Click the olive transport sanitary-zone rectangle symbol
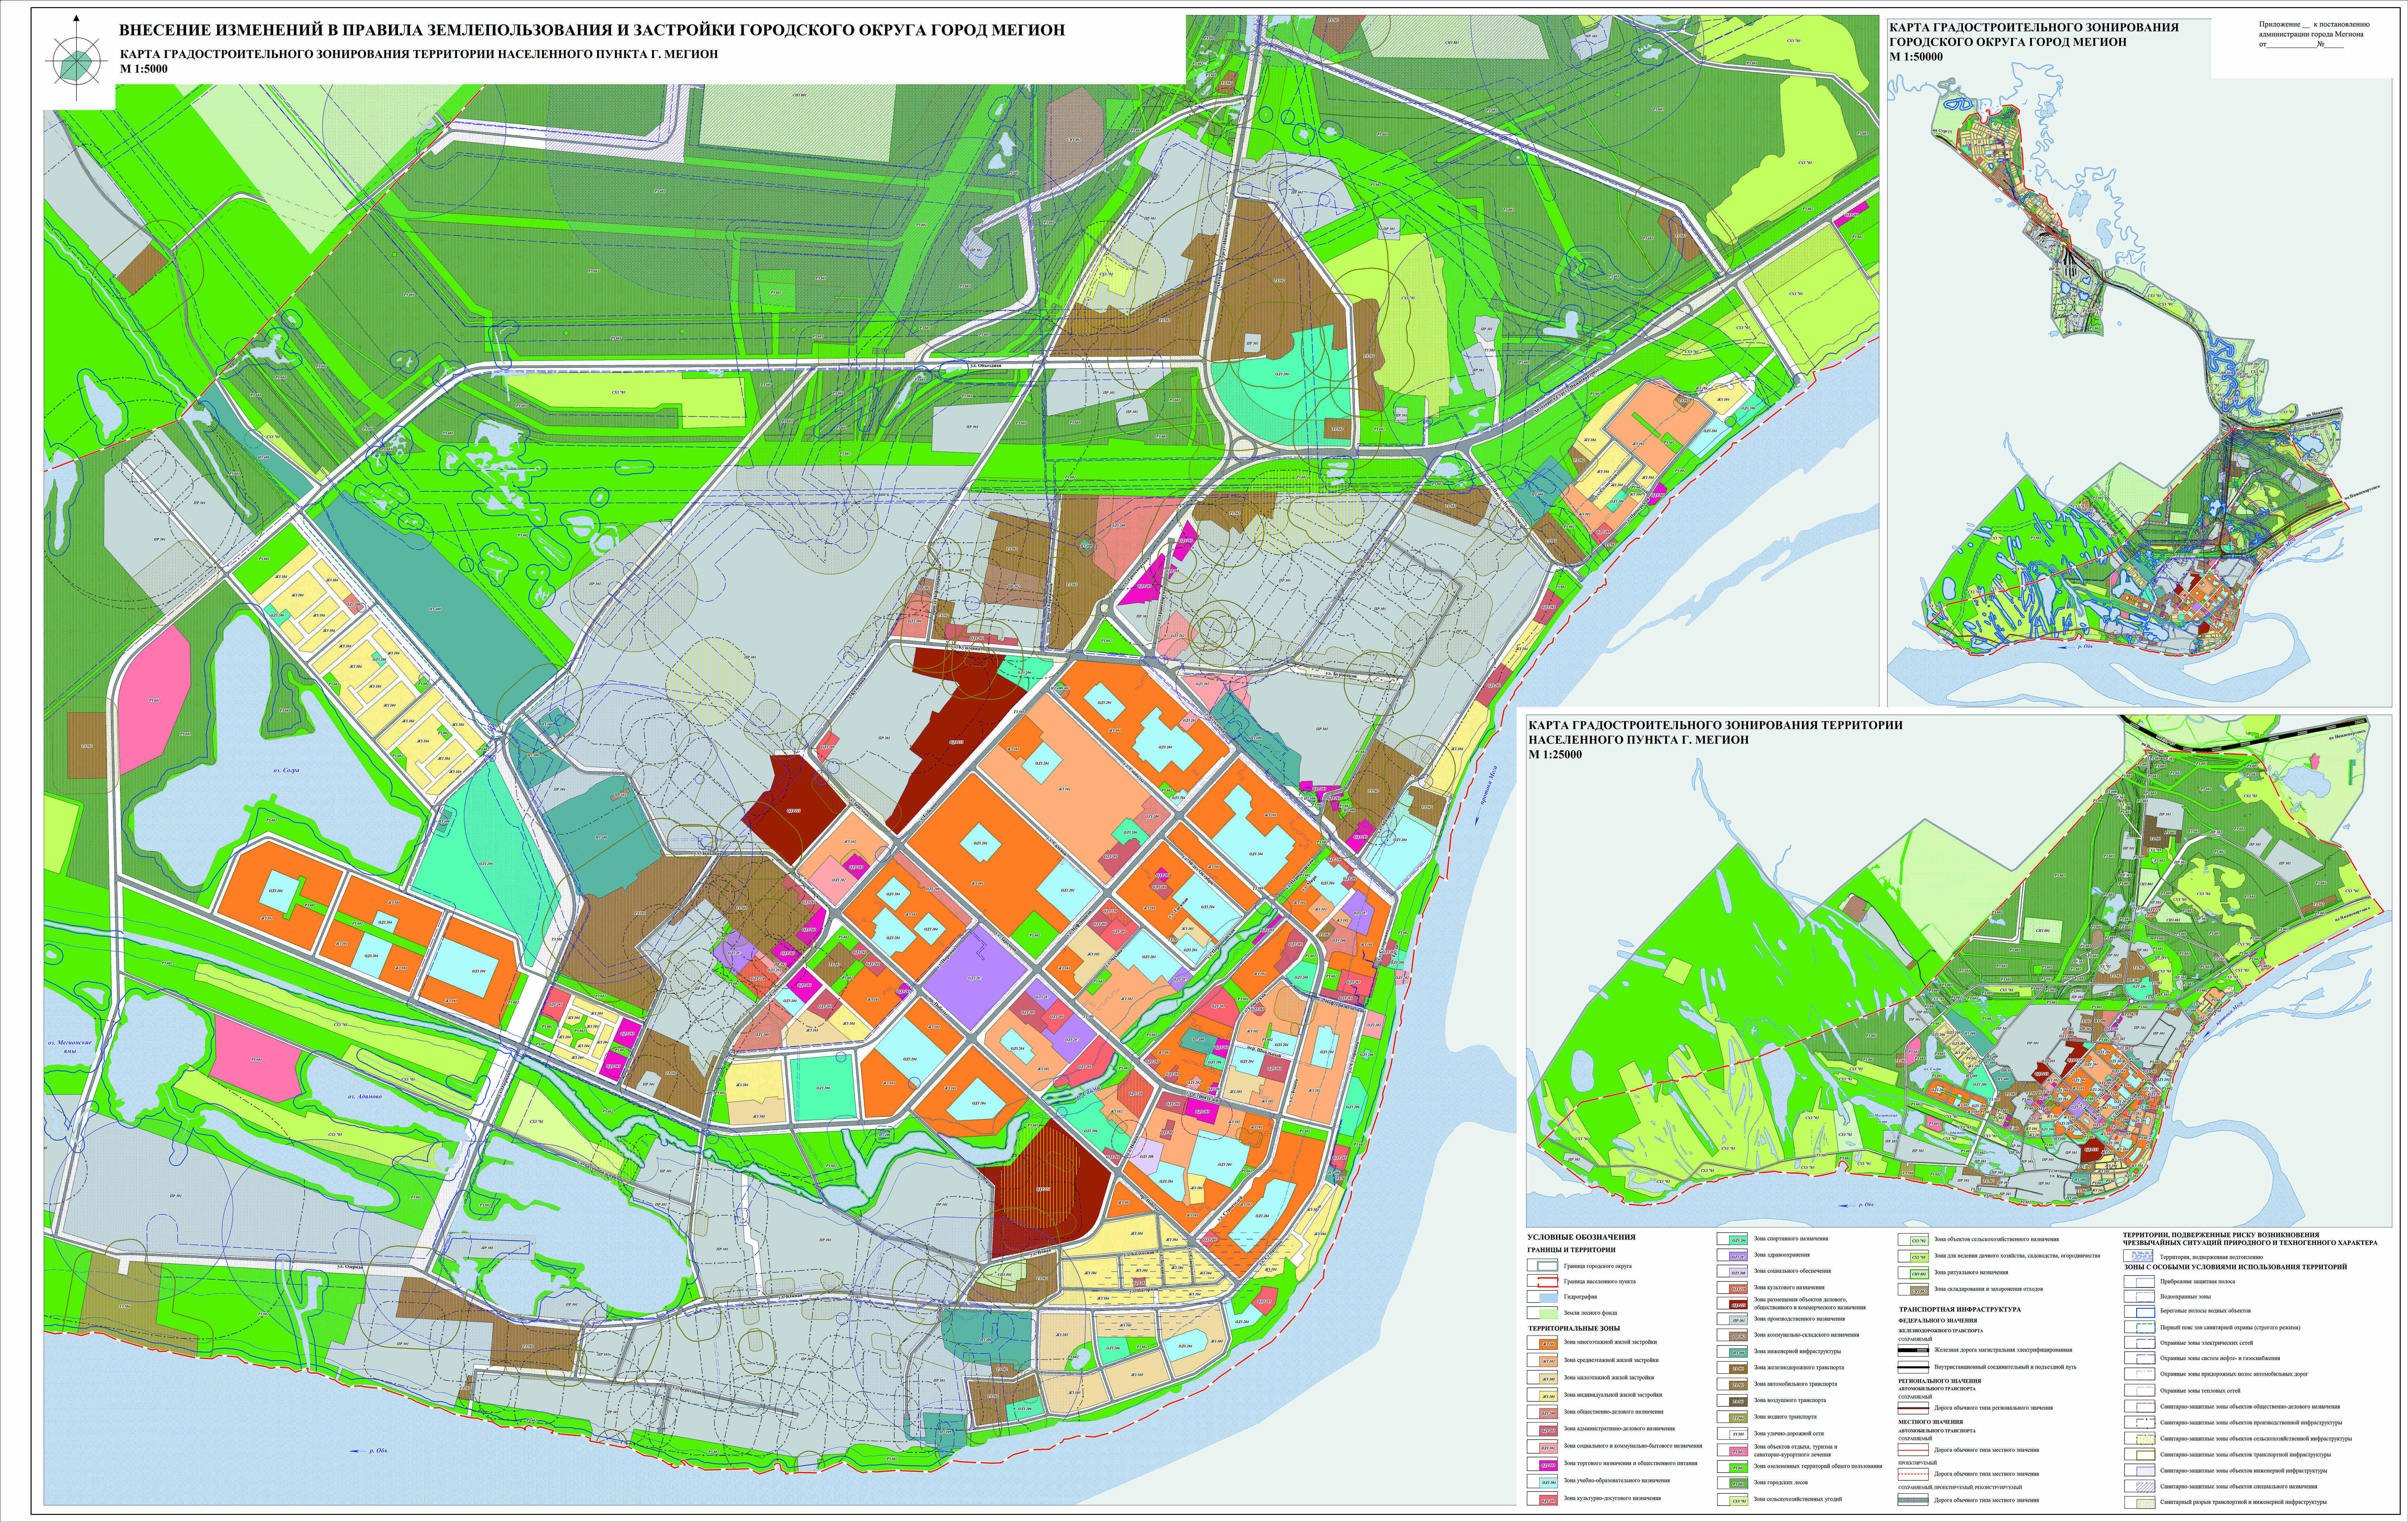The height and width of the screenshot is (1522, 2408). [x=2146, y=1455]
